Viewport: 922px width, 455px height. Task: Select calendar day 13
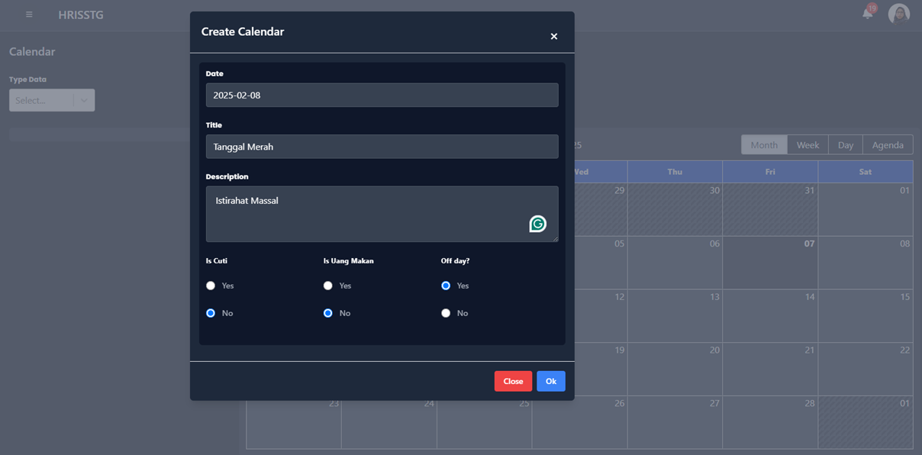tap(675, 316)
